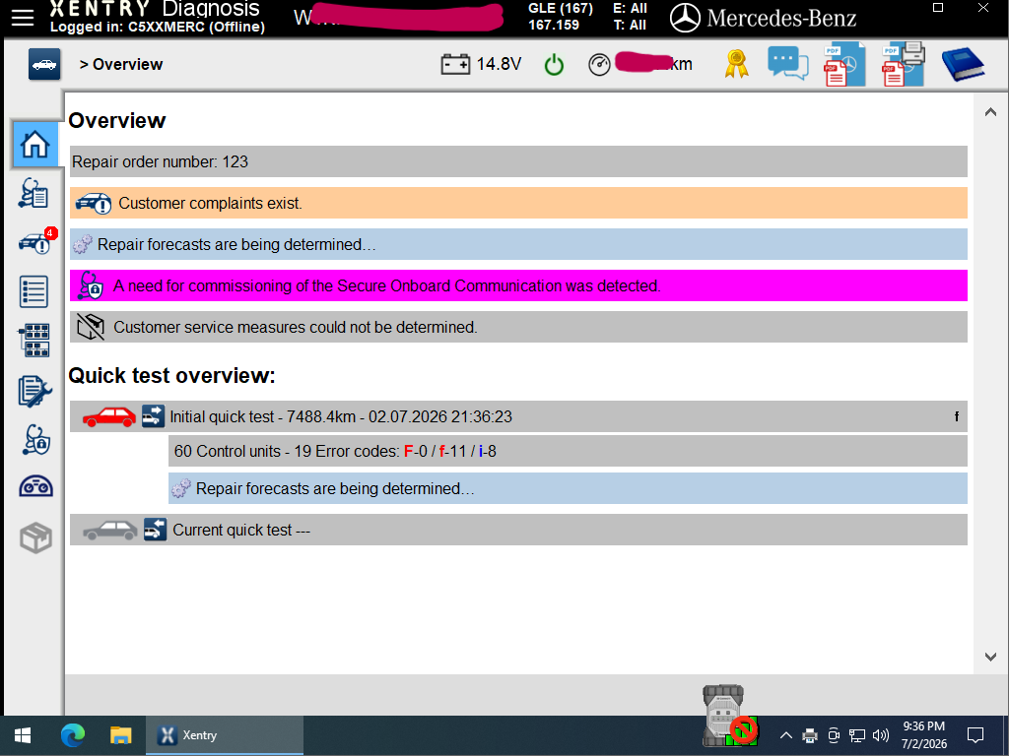Click the network tray icon
The height and width of the screenshot is (756, 1009).
pos(856,735)
